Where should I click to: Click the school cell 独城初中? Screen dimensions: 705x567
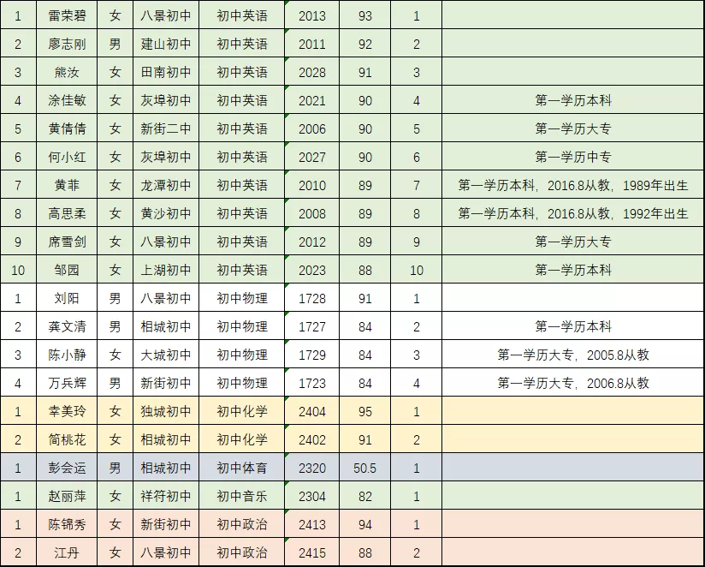(x=166, y=411)
